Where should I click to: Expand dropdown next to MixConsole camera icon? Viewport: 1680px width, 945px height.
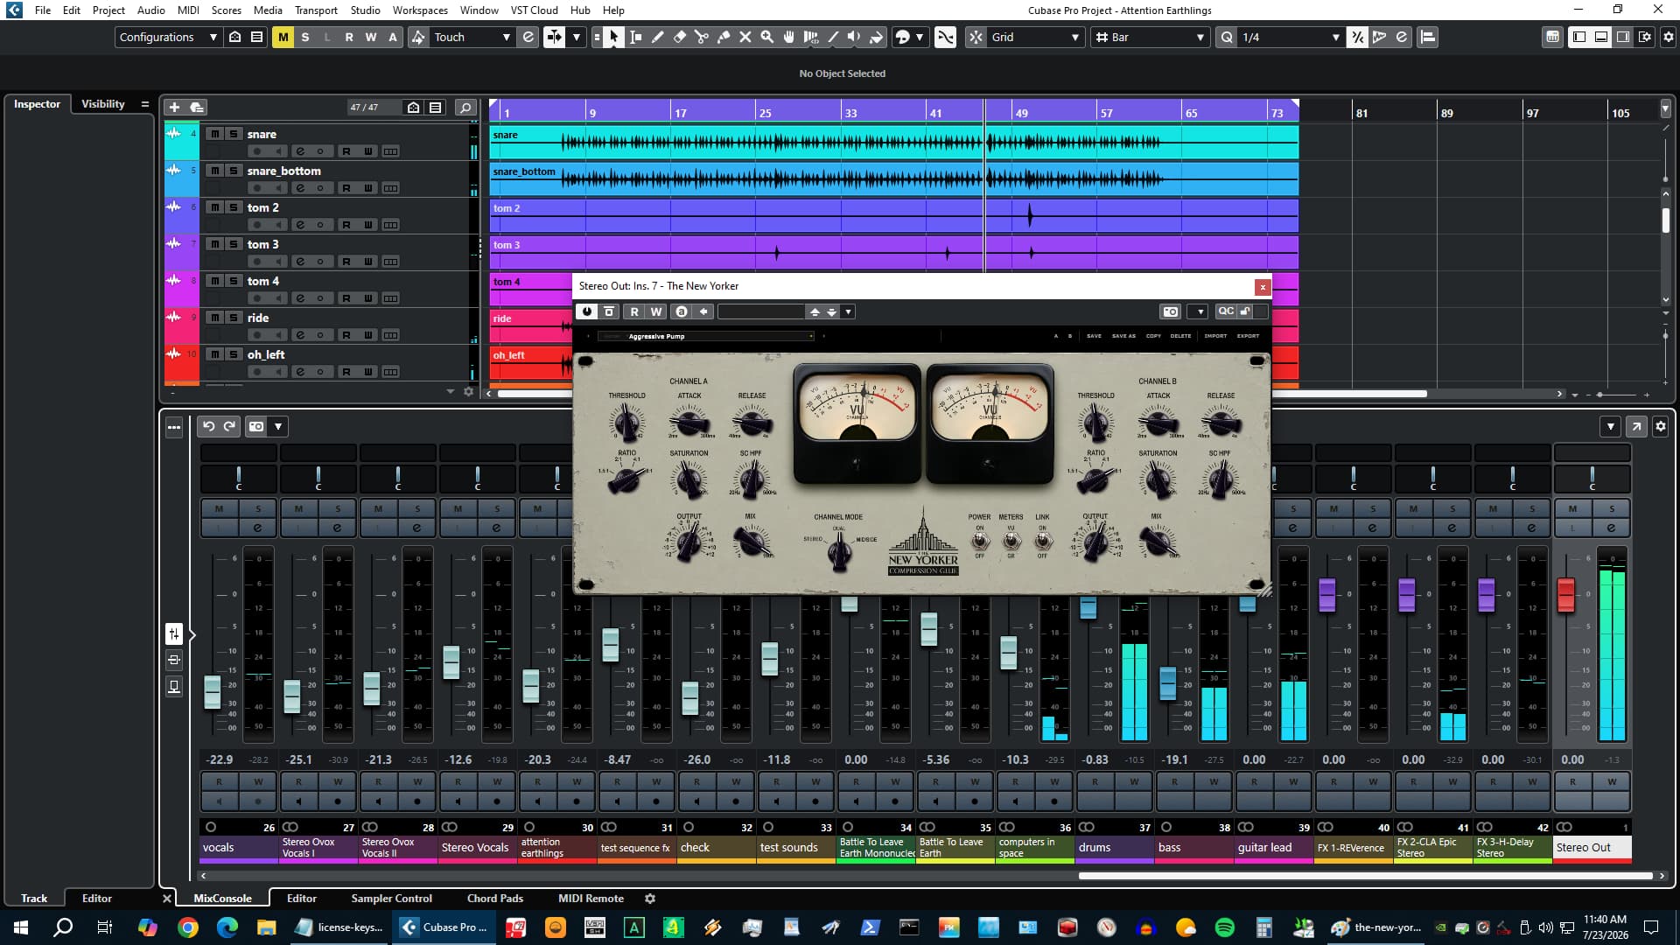pos(278,426)
